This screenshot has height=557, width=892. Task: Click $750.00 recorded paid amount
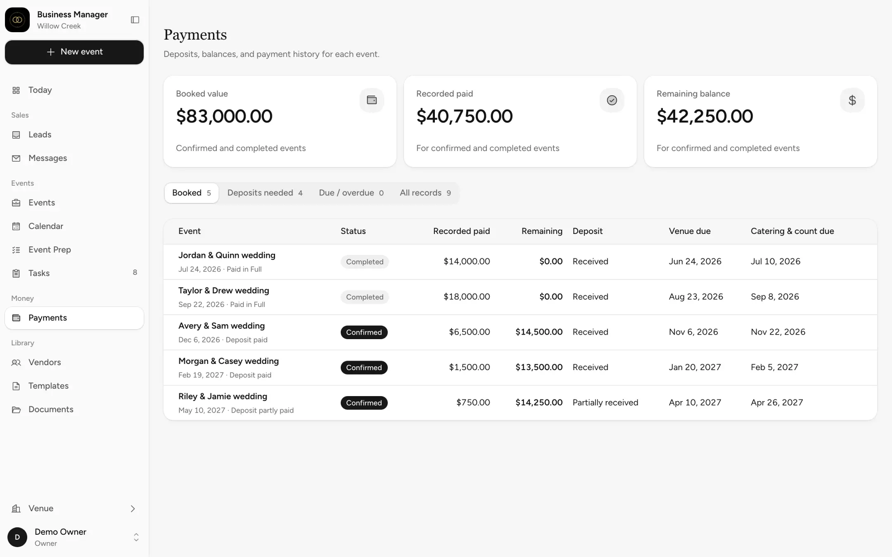[473, 403]
